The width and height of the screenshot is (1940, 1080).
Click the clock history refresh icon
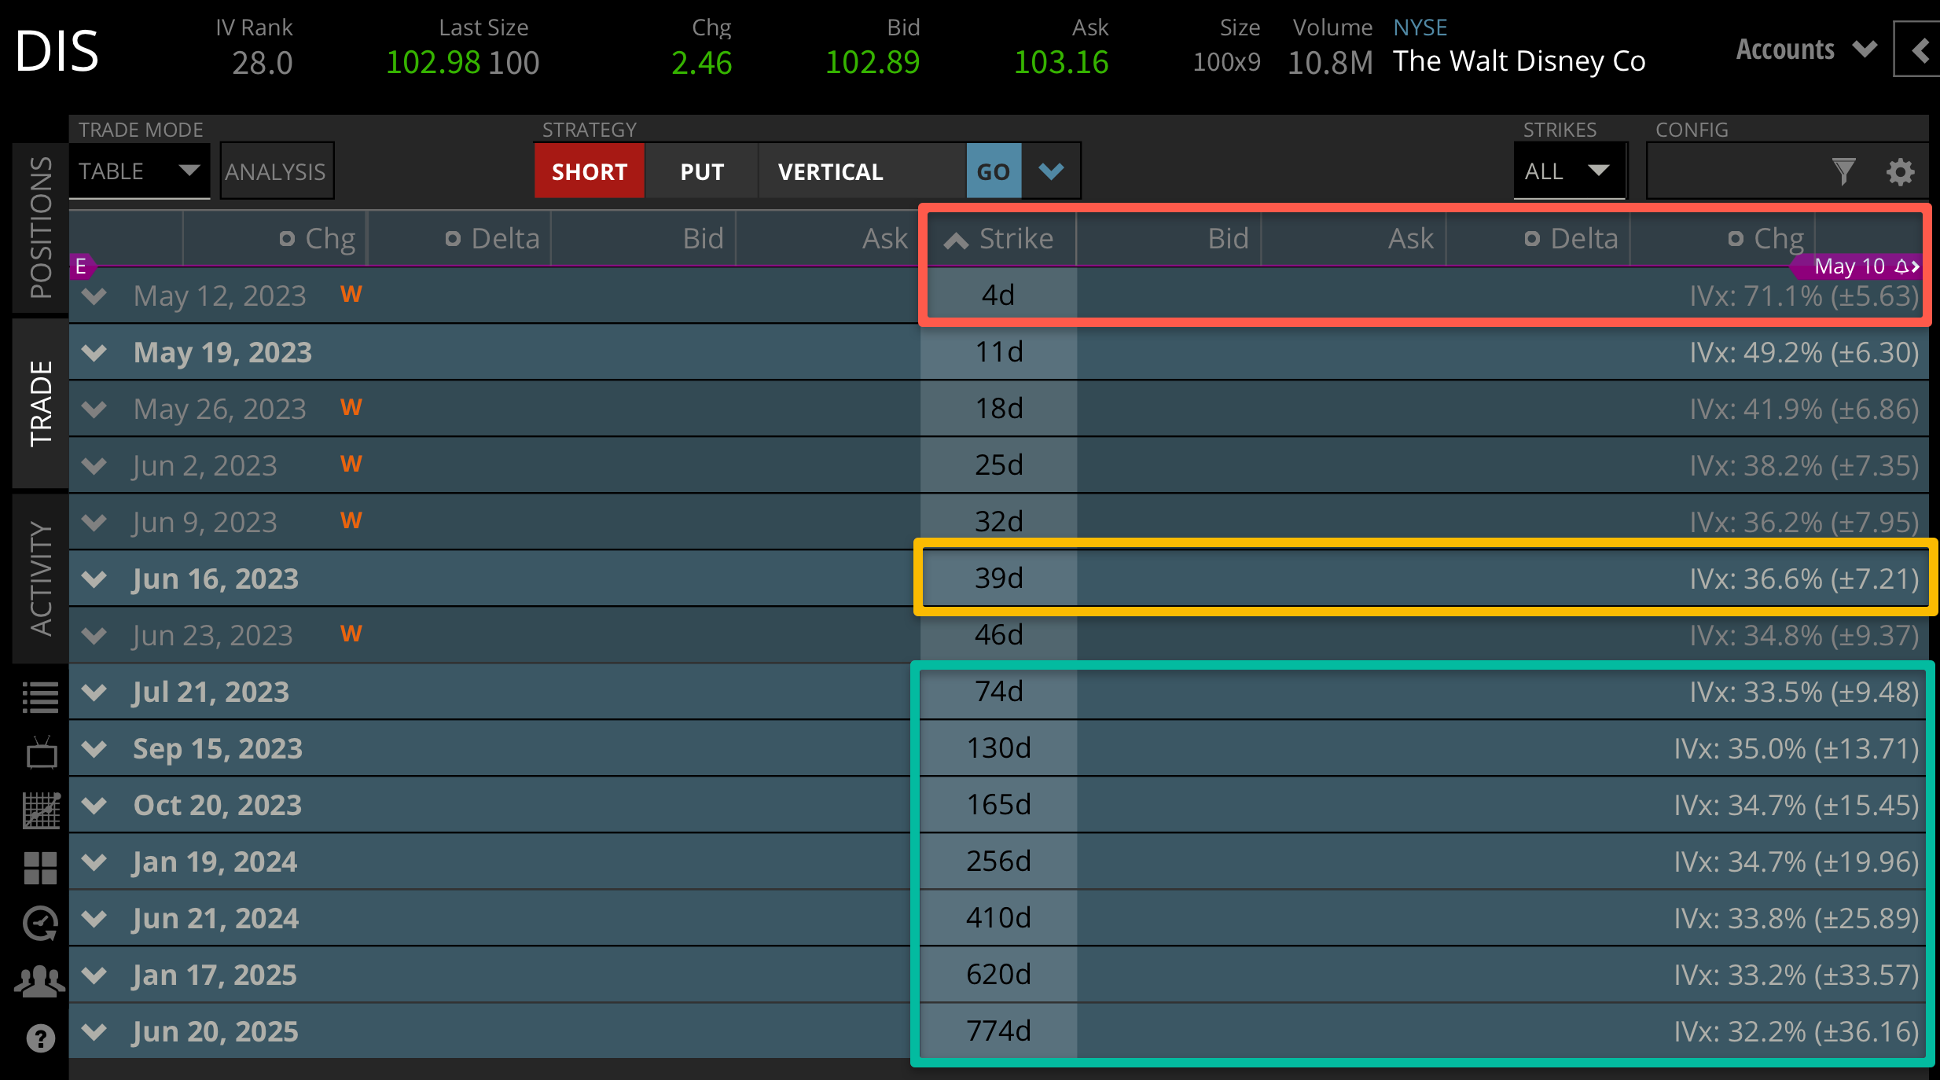click(x=40, y=924)
